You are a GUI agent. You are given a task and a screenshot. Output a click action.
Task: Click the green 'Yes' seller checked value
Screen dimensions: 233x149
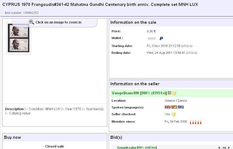[x=167, y=114]
